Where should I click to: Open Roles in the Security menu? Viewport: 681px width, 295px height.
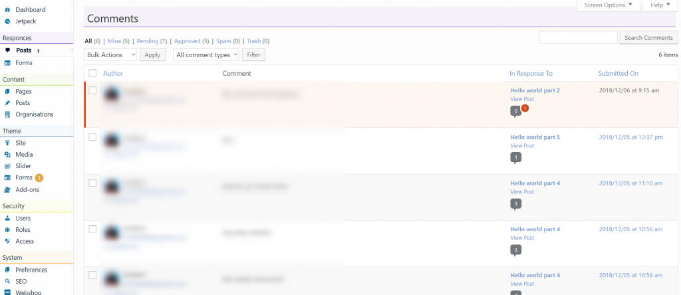tap(23, 229)
